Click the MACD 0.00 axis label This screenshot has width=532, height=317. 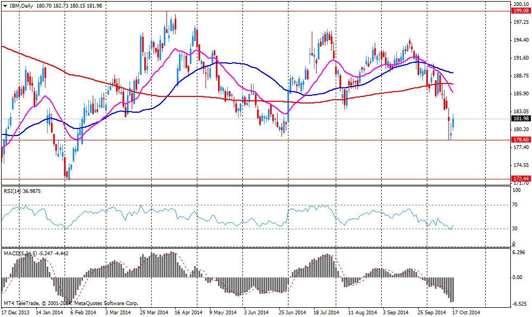pyautogui.click(x=518, y=277)
